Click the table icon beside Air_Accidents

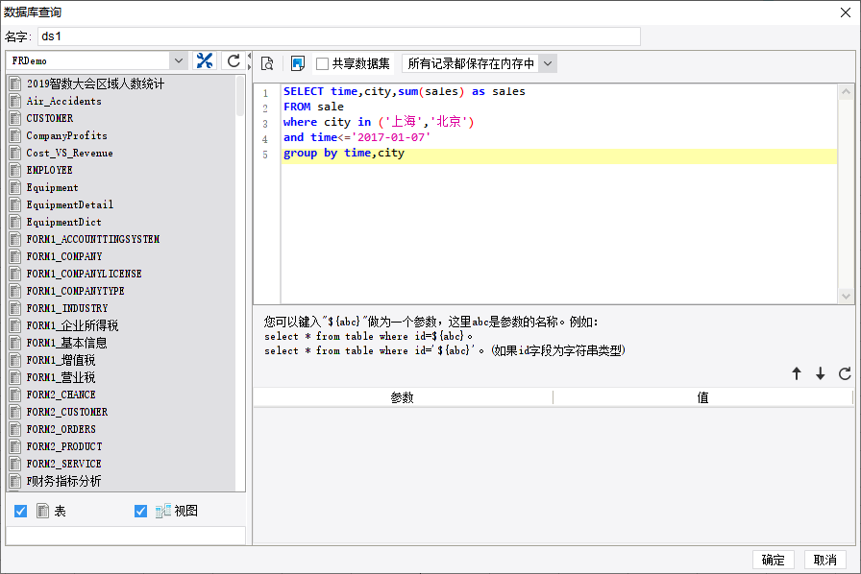15,101
